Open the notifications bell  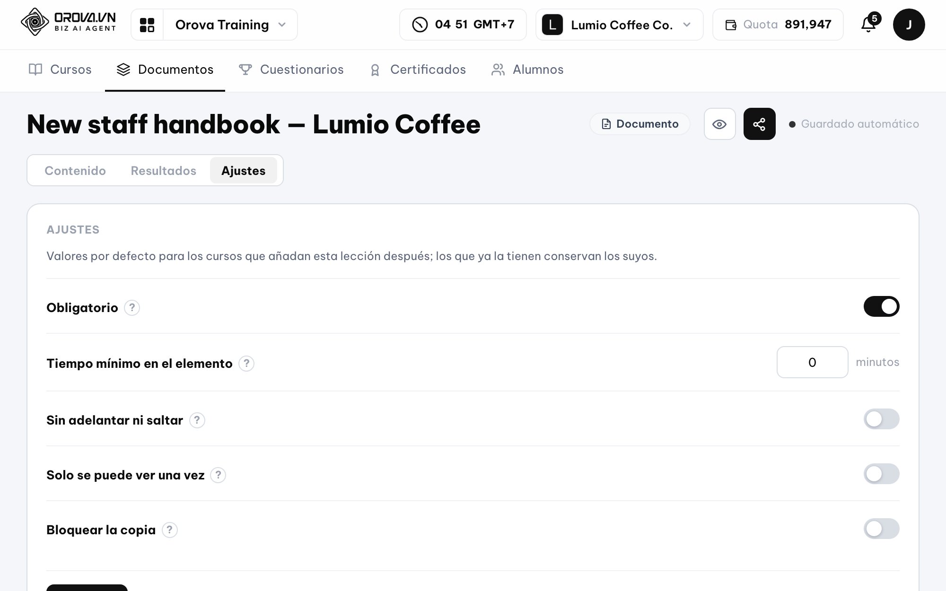(x=868, y=24)
